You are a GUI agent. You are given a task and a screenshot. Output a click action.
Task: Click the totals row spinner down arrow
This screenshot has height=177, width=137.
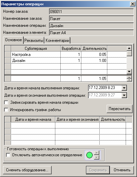[129, 80]
